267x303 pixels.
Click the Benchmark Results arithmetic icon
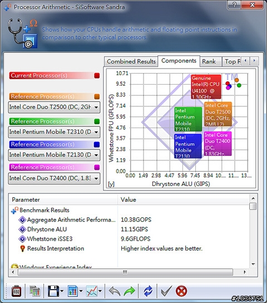point(14,210)
